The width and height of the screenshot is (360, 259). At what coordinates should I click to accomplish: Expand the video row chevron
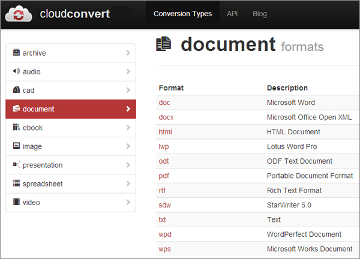pyautogui.click(x=128, y=202)
